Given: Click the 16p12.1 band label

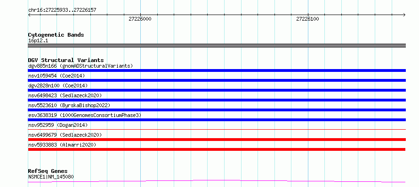Looking at the screenshot, I should [x=38, y=41].
